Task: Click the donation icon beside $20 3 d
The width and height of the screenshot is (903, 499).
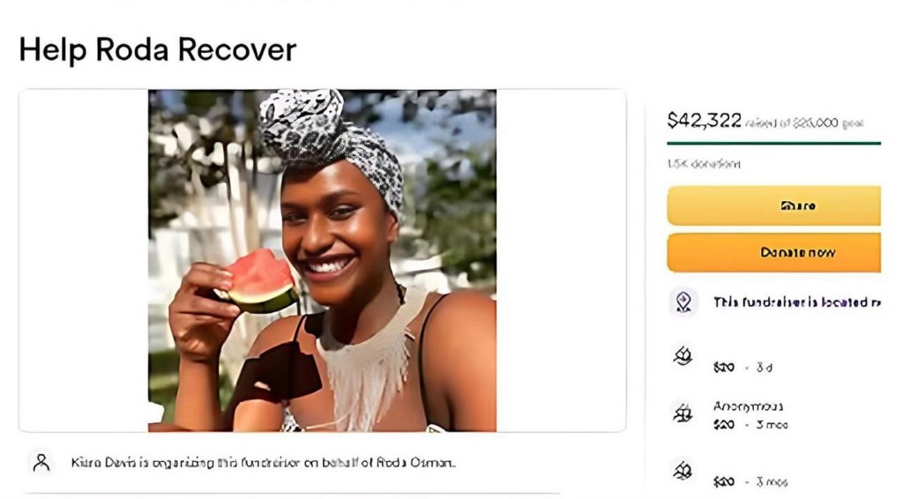Action: tap(683, 357)
